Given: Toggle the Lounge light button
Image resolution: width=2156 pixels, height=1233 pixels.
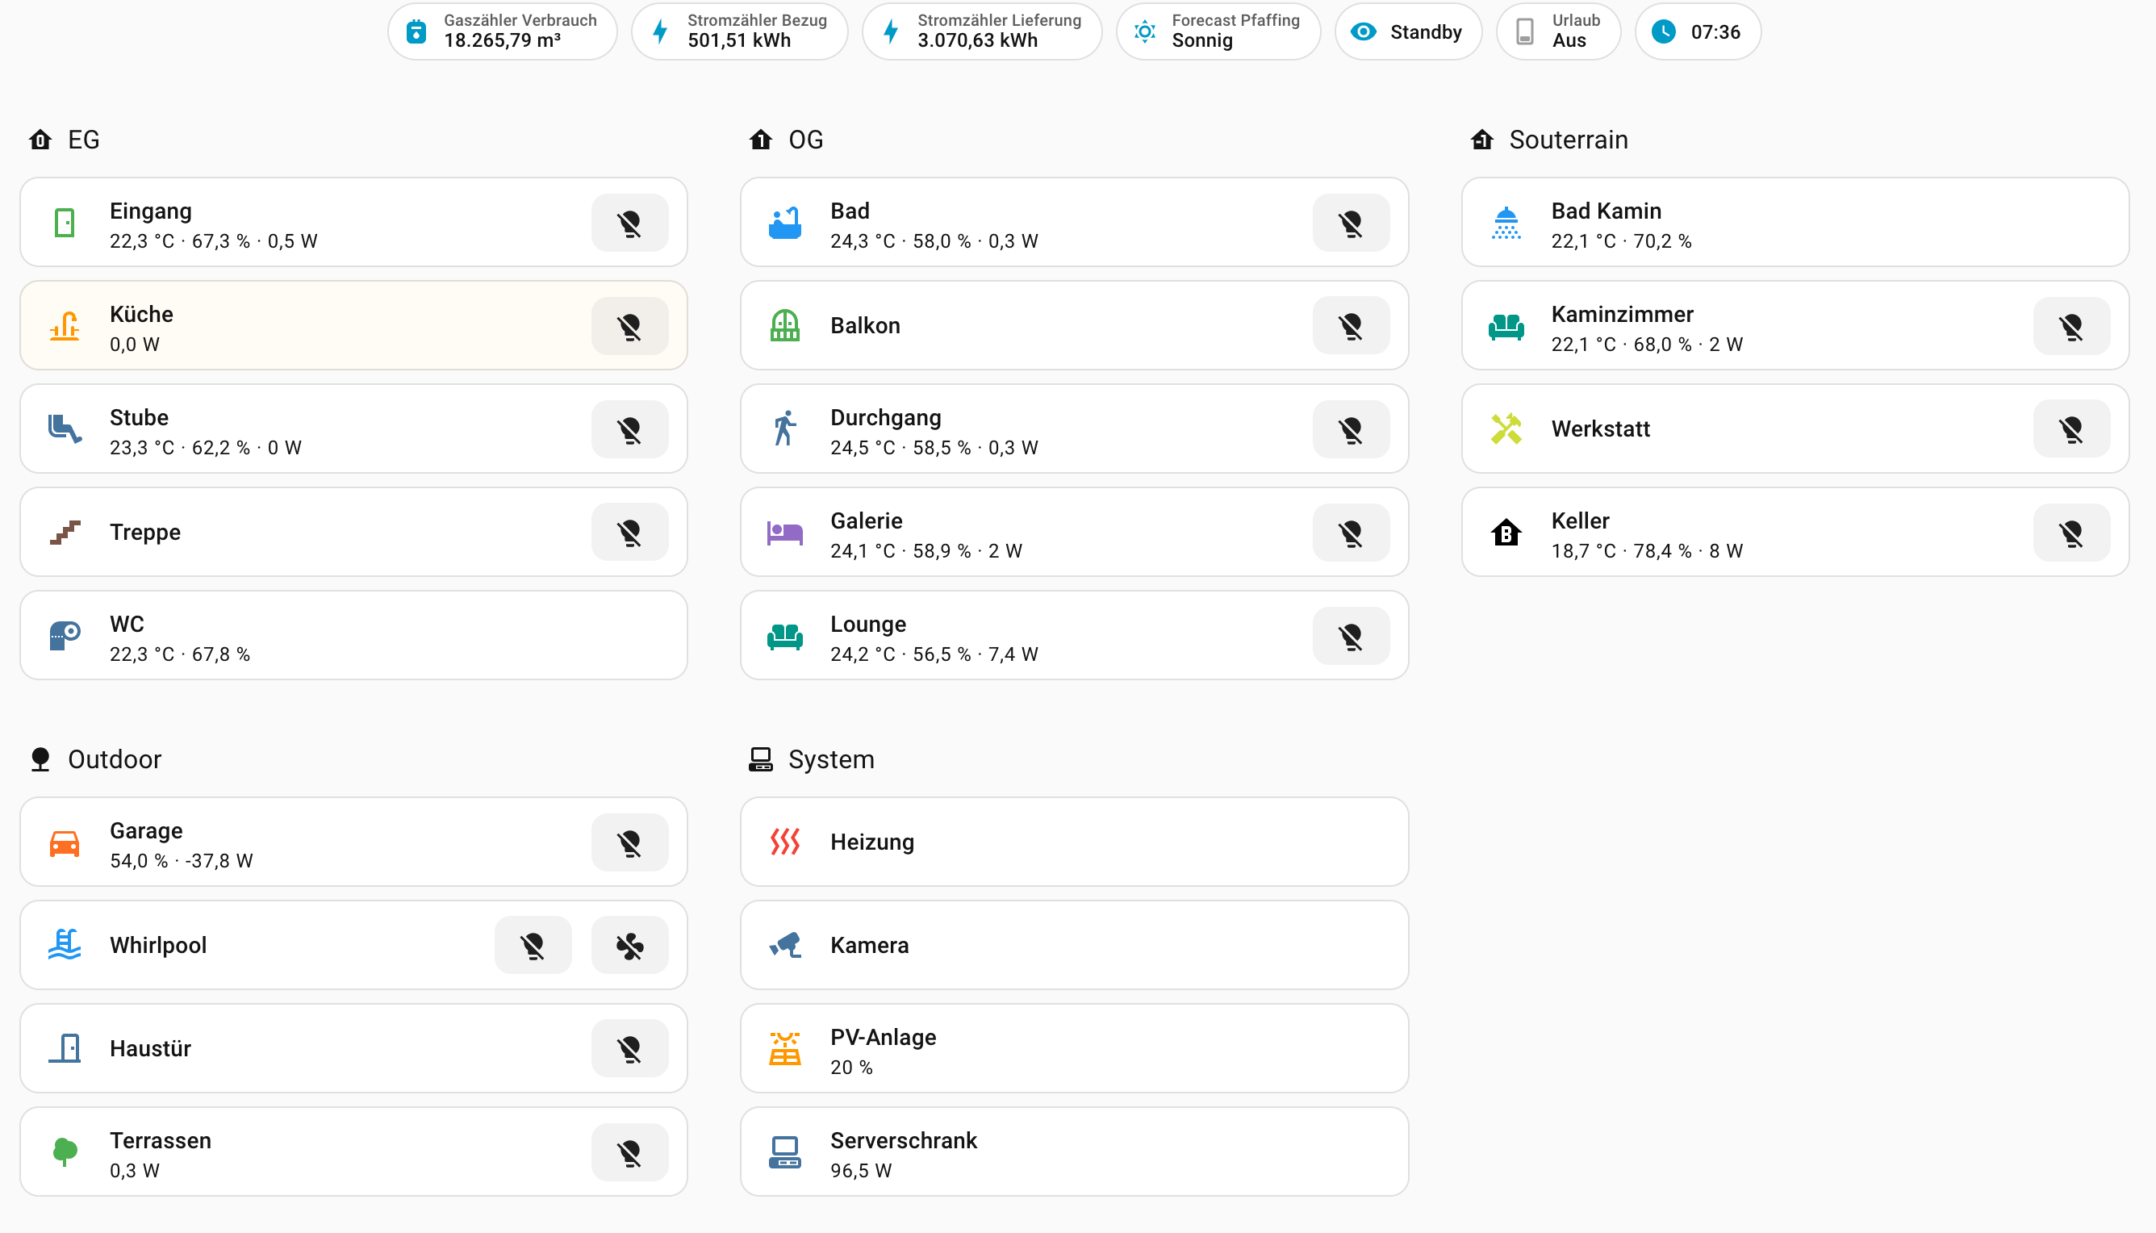Looking at the screenshot, I should (x=1350, y=636).
